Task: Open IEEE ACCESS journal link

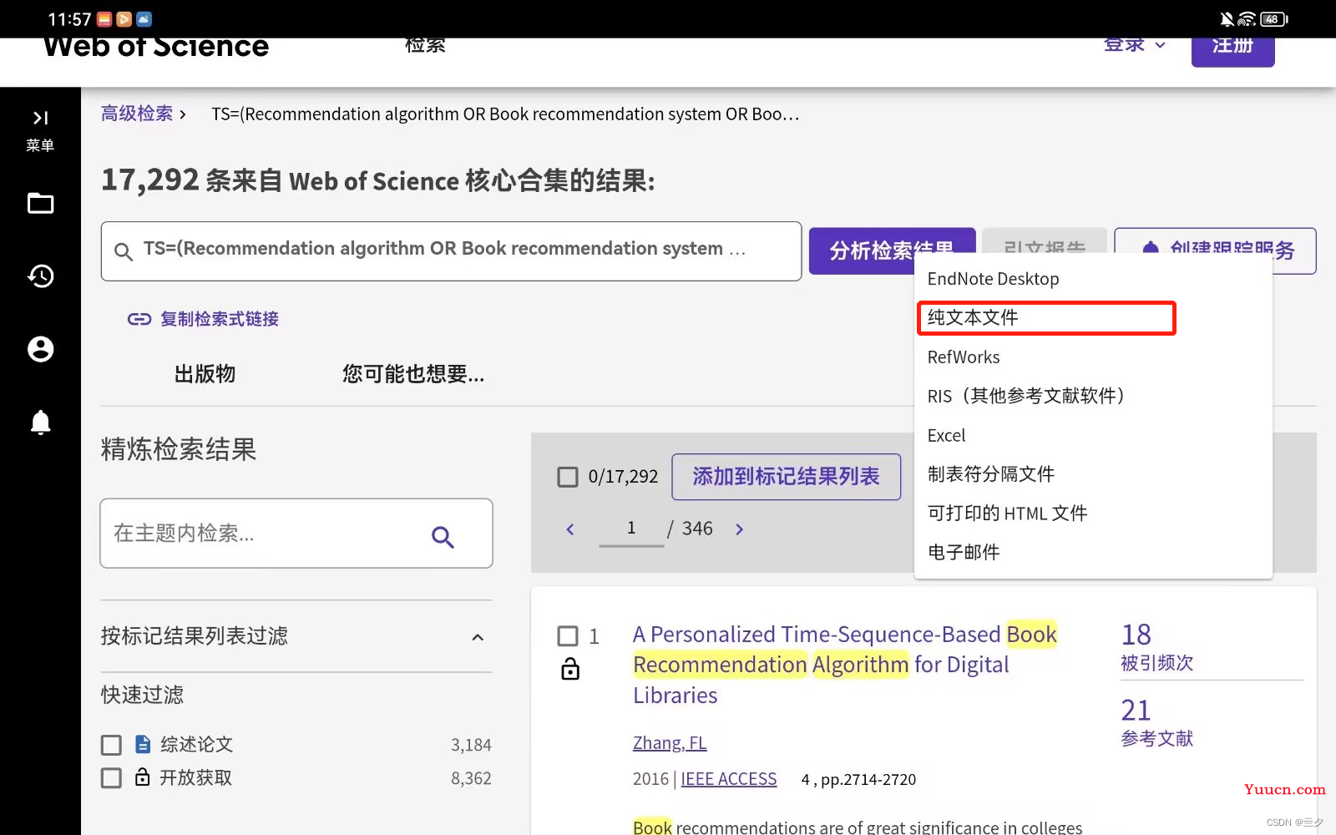Action: [x=728, y=779]
